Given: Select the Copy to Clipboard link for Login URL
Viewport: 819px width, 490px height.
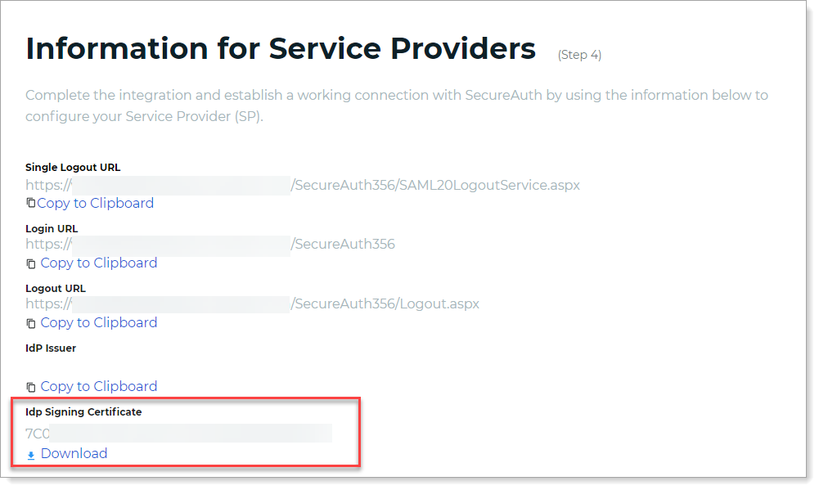Looking at the screenshot, I should pyautogui.click(x=98, y=263).
